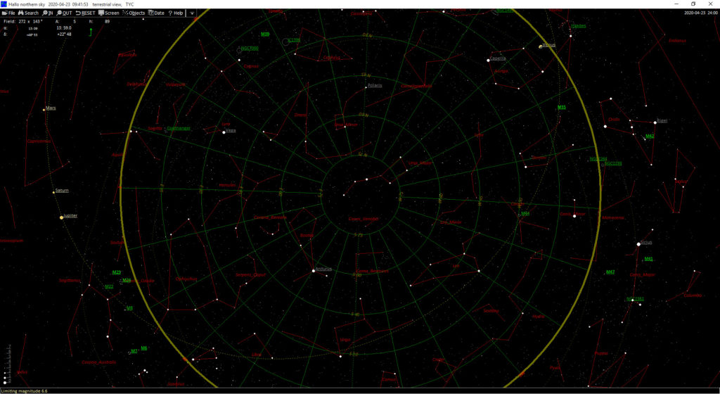Open the Objects menu

(x=134, y=13)
